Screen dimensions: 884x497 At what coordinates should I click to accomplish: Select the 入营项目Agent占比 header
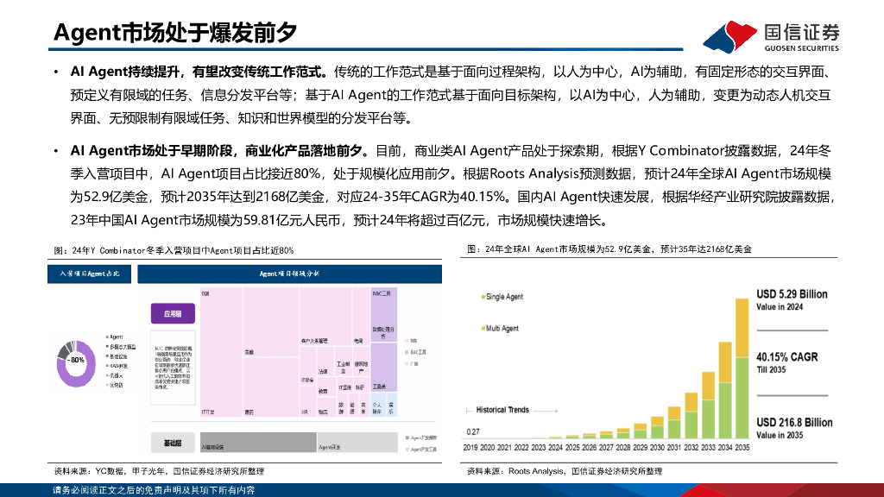point(91,274)
